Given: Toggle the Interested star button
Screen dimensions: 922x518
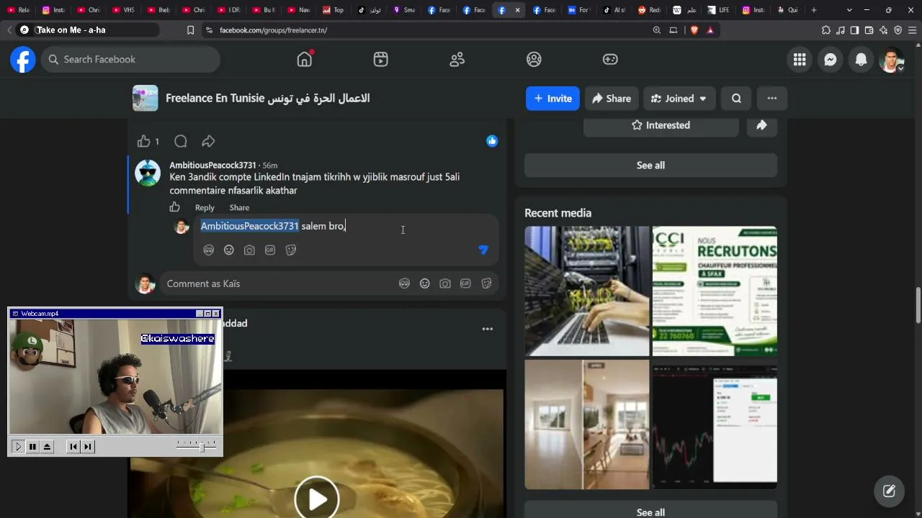Looking at the screenshot, I should pos(661,125).
